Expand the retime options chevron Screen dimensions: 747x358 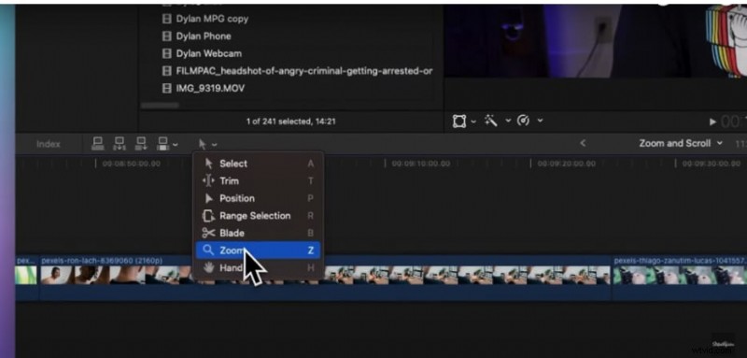pyautogui.click(x=540, y=122)
